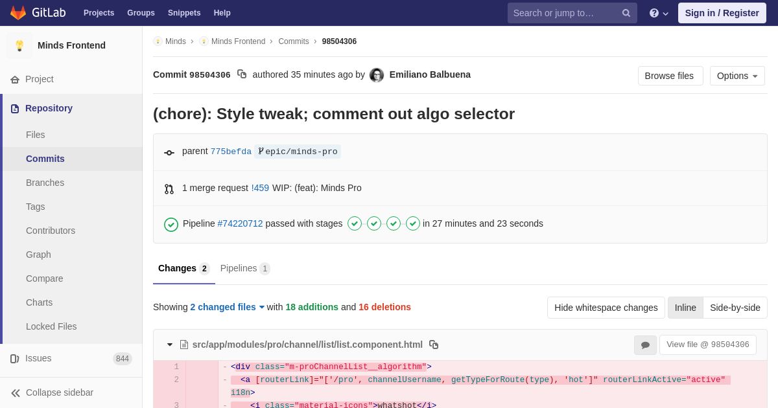
Task: Click the first pipeline stage status icon
Action: tap(355, 223)
